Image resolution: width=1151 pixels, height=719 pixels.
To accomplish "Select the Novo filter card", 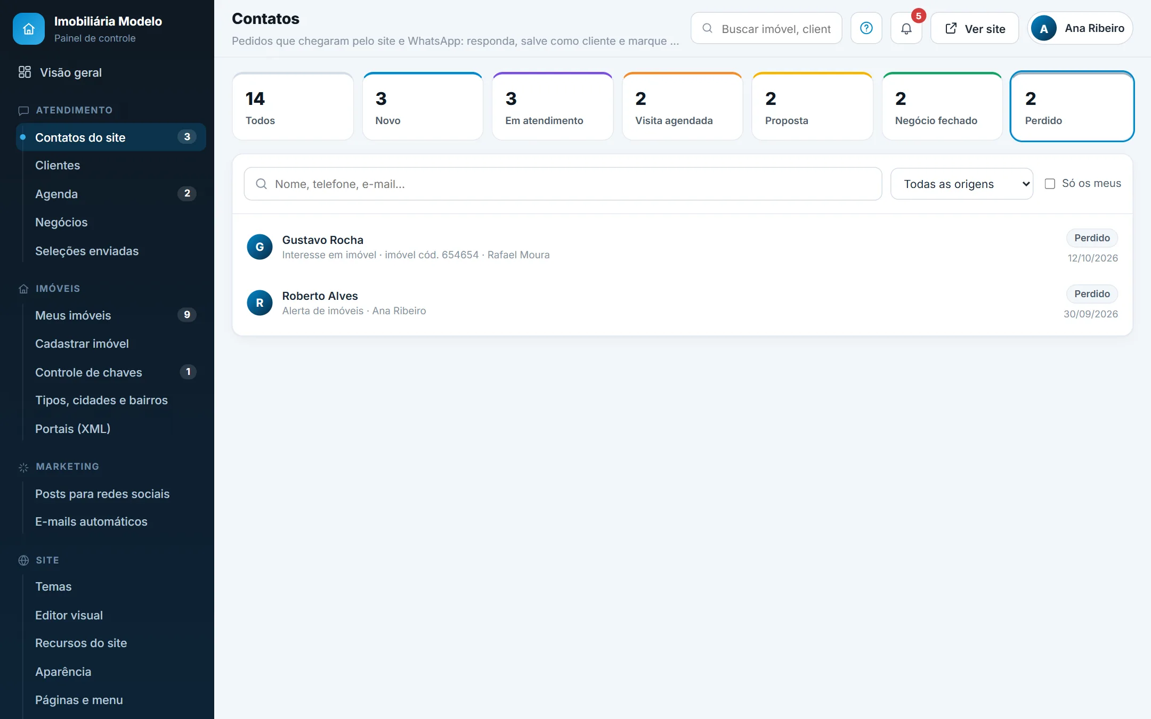I will click(x=423, y=107).
